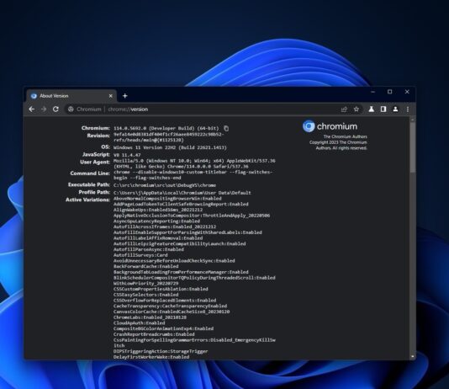Image resolution: width=449 pixels, height=389 pixels.
Task: Click CloudApAuth:Enabled variation
Action: click(140, 322)
